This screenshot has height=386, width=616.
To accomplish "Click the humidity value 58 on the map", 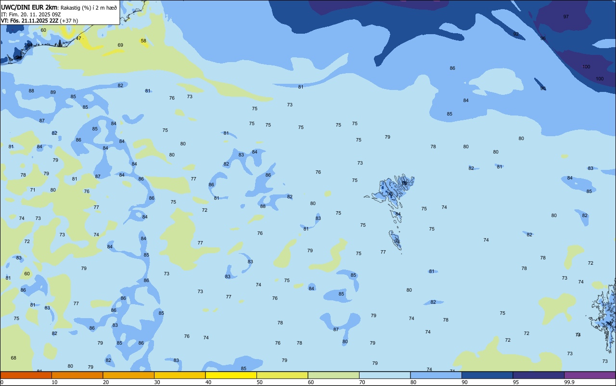I will point(143,41).
